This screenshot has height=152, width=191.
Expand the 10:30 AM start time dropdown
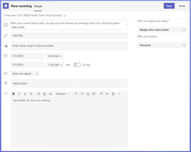55,56
